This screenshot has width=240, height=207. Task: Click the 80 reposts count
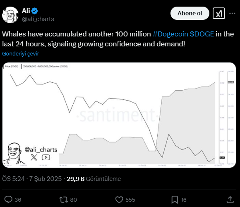click(x=74, y=200)
